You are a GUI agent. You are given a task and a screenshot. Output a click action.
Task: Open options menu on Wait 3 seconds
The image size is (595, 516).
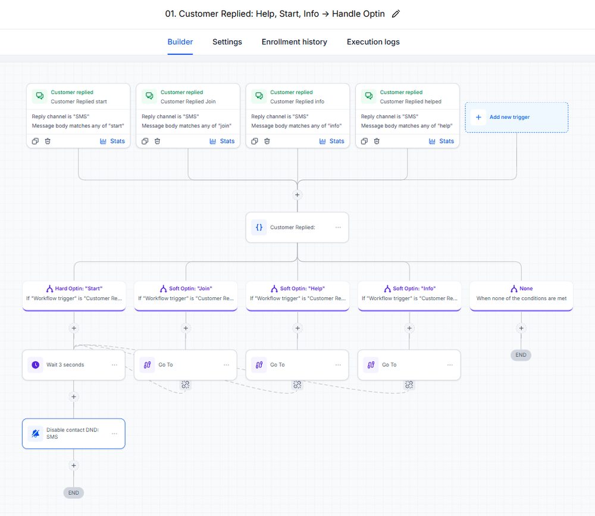[x=115, y=365]
